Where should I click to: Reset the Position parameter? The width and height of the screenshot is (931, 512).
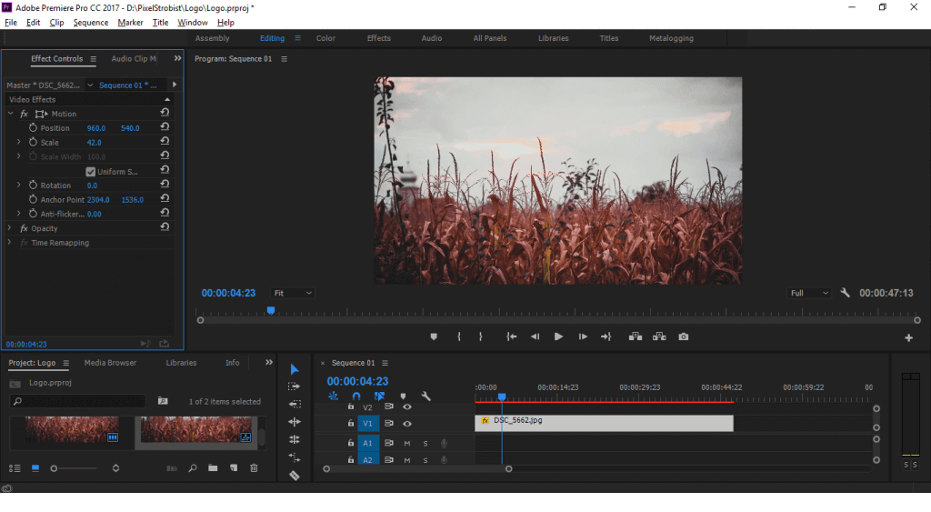(165, 127)
